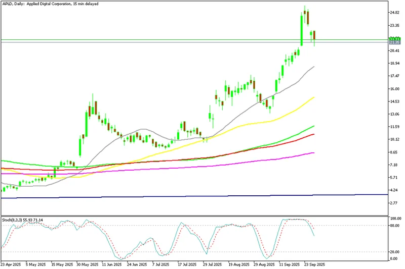The height and width of the screenshot is (269, 405).
Task: Select the magenta moving average line
Action: (x=253, y=163)
